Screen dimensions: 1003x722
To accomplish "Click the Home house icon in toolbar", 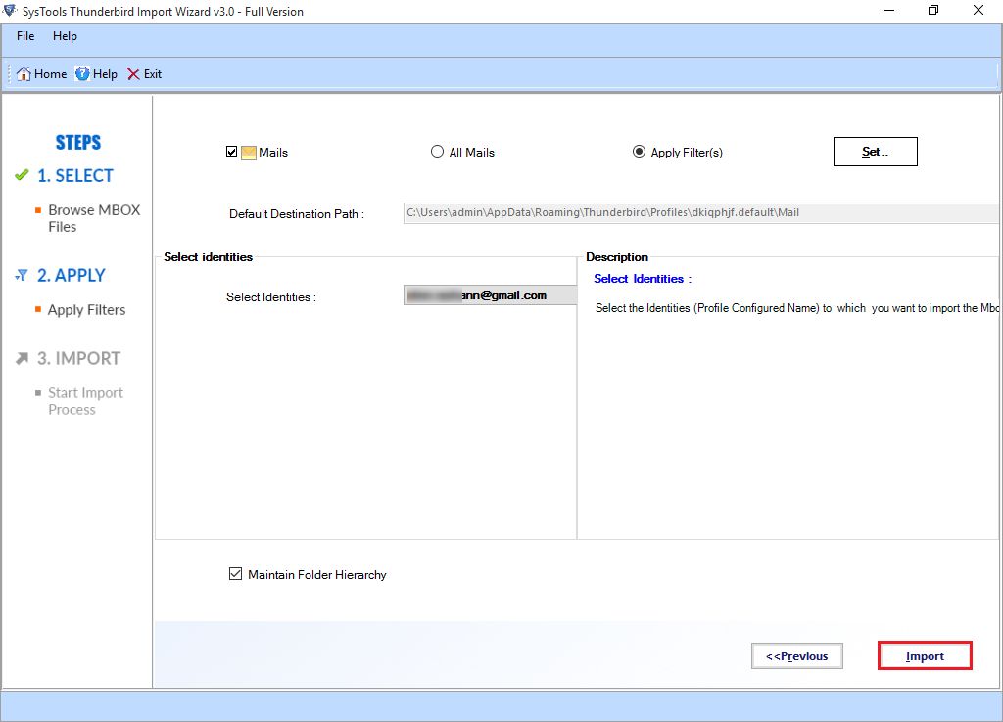I will click(24, 74).
